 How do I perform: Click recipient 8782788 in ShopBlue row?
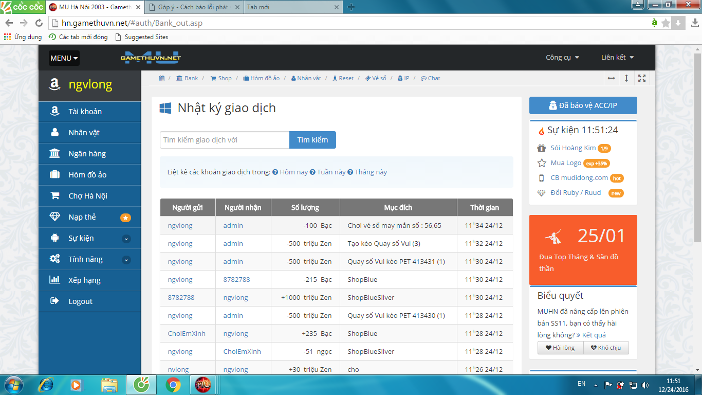click(236, 280)
